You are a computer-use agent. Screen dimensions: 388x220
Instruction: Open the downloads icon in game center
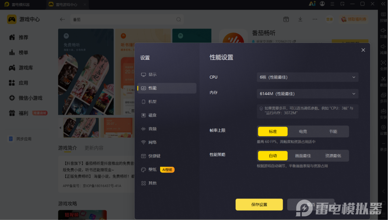[x=300, y=19]
